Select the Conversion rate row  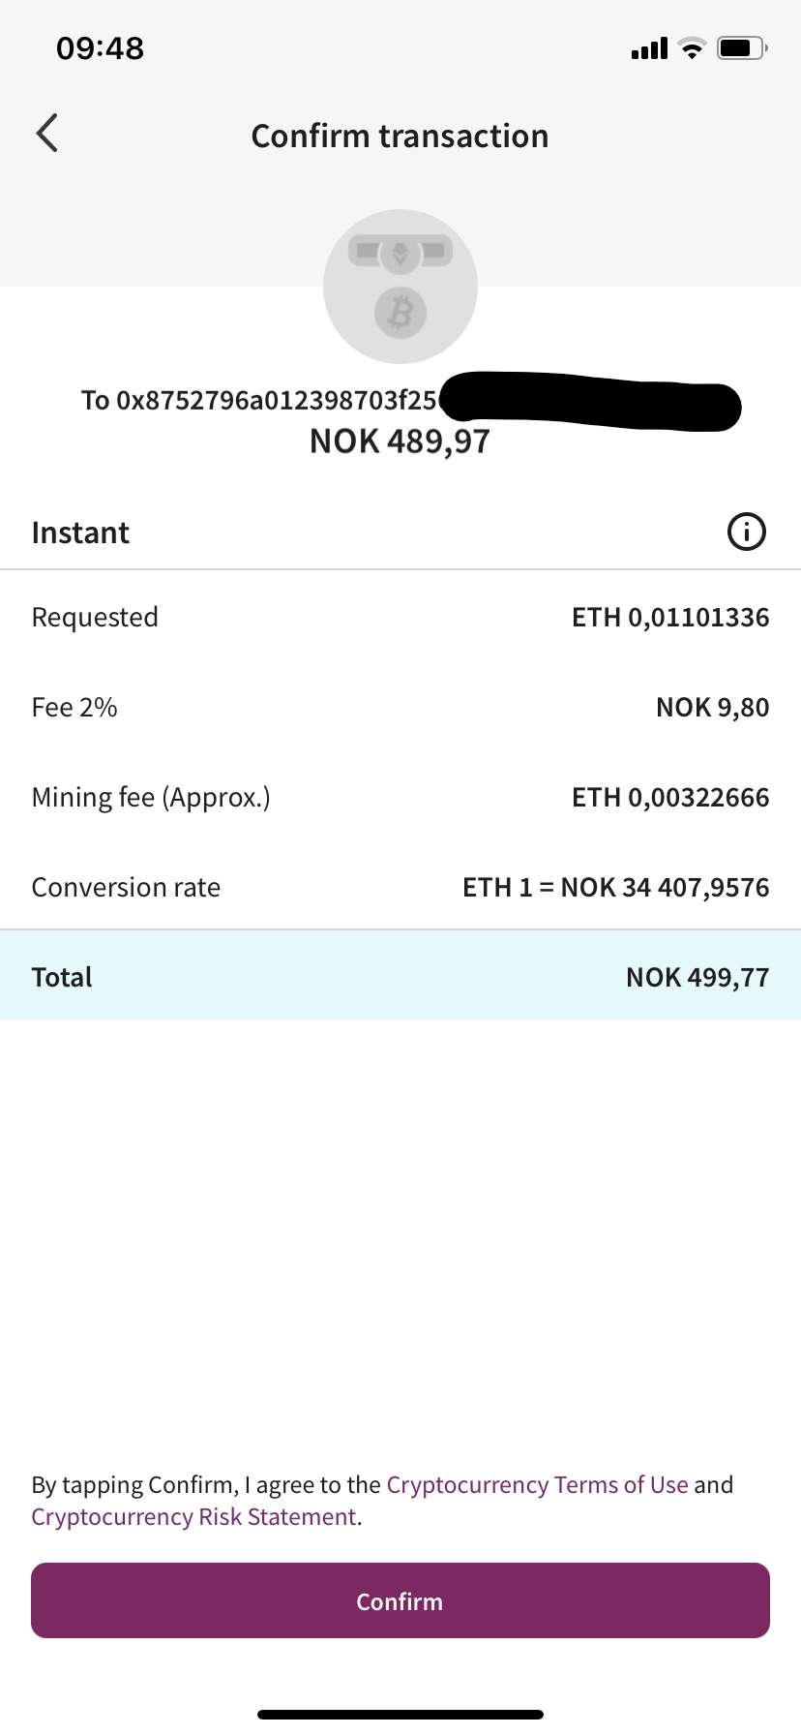pos(400,888)
